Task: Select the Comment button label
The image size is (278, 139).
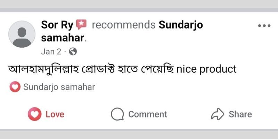Action: pyautogui.click(x=148, y=114)
